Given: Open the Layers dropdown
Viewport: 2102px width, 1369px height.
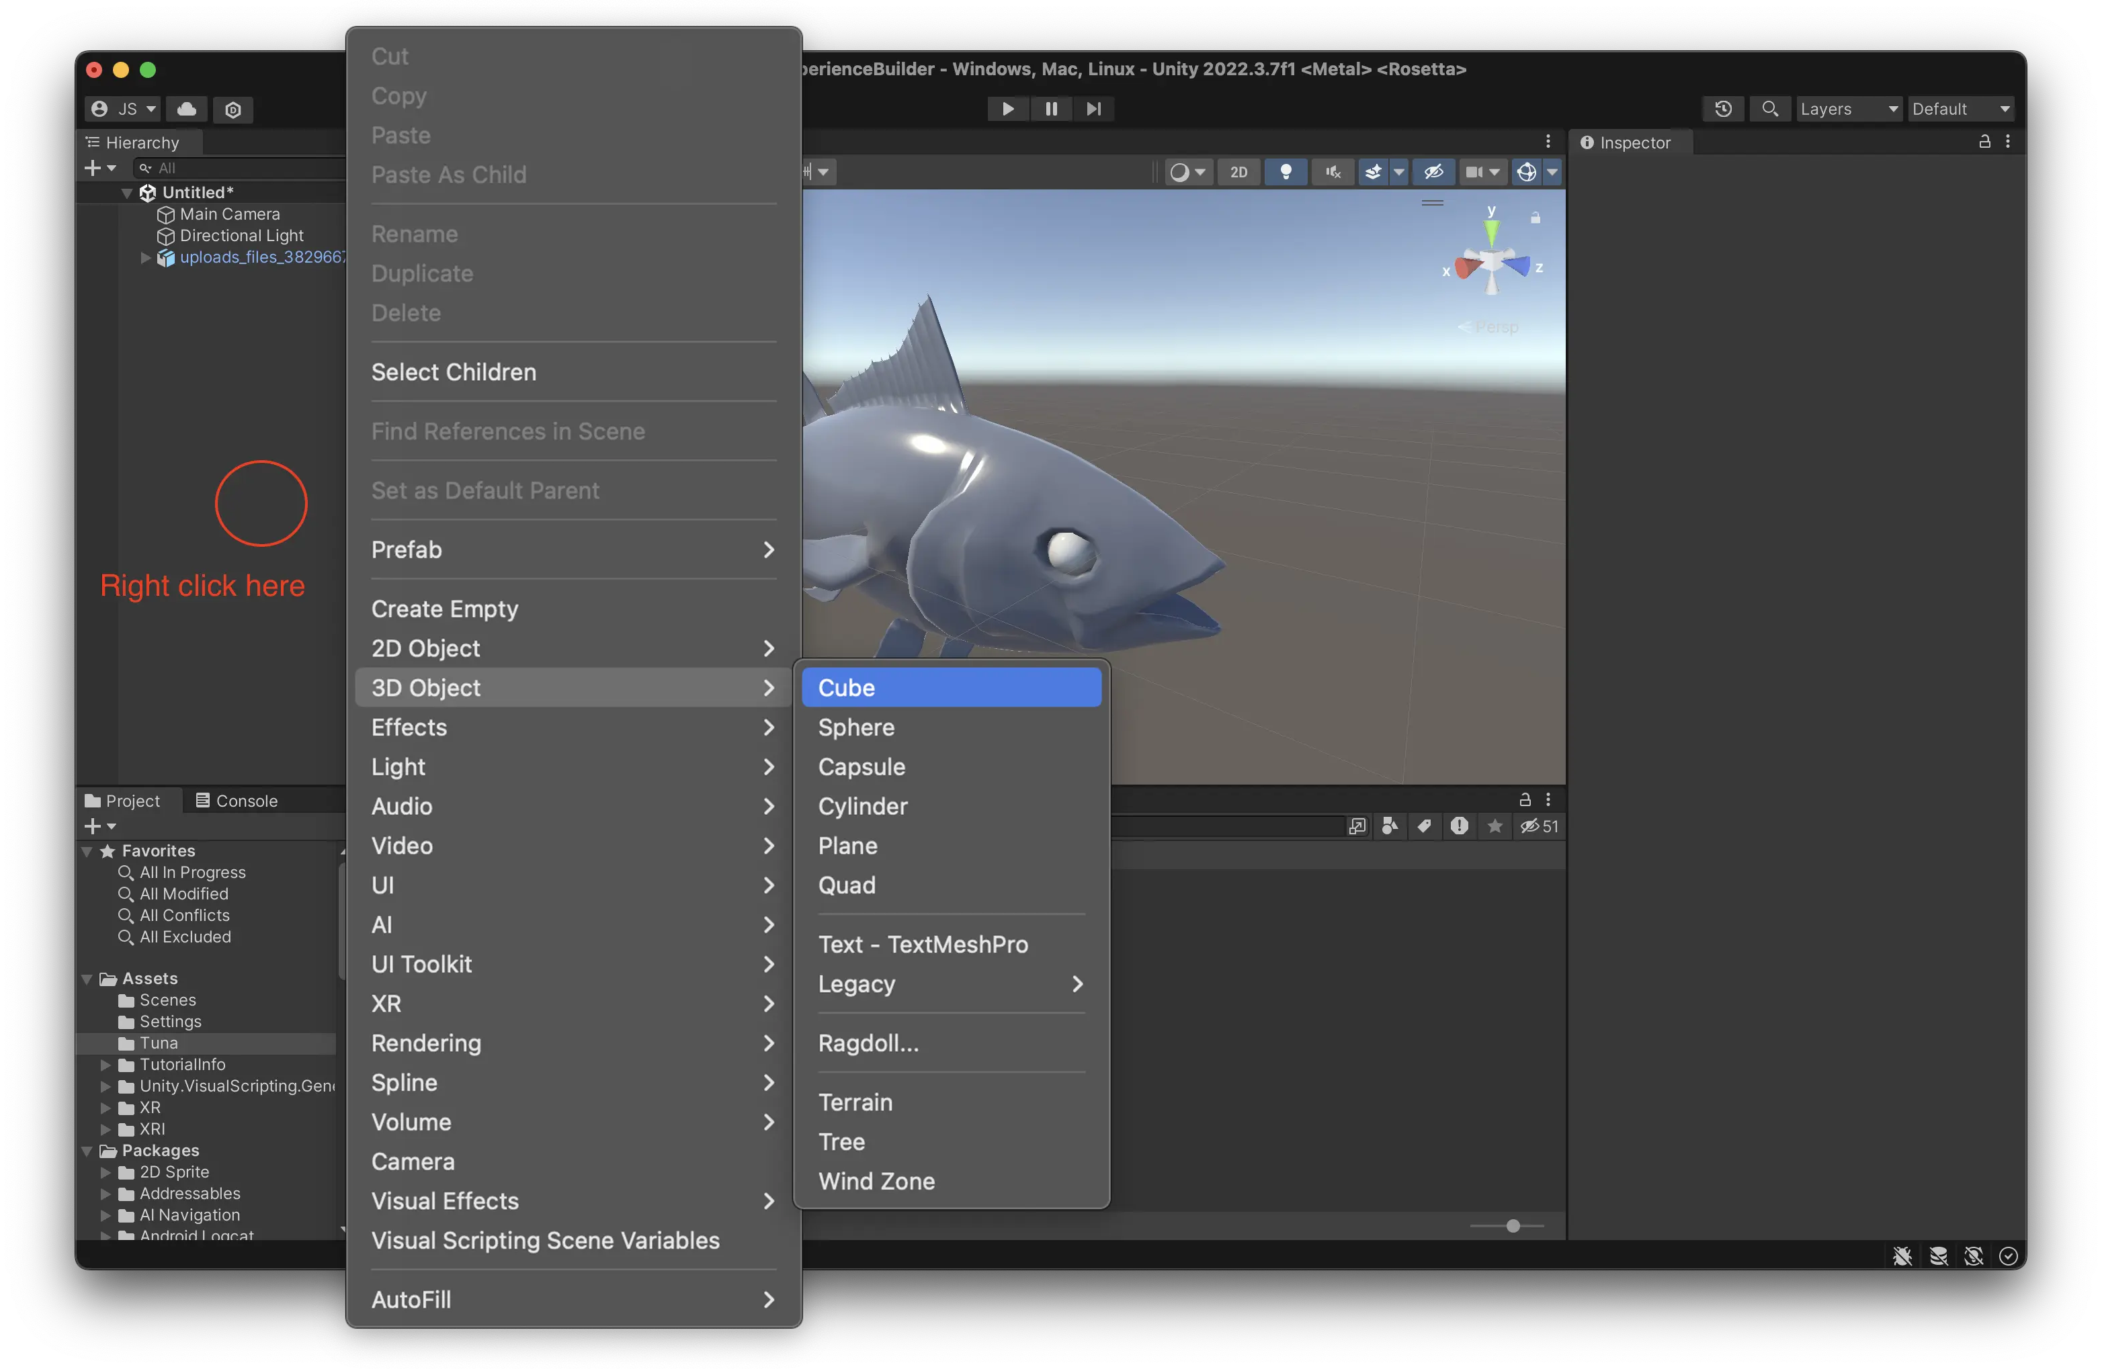Looking at the screenshot, I should 1847,109.
